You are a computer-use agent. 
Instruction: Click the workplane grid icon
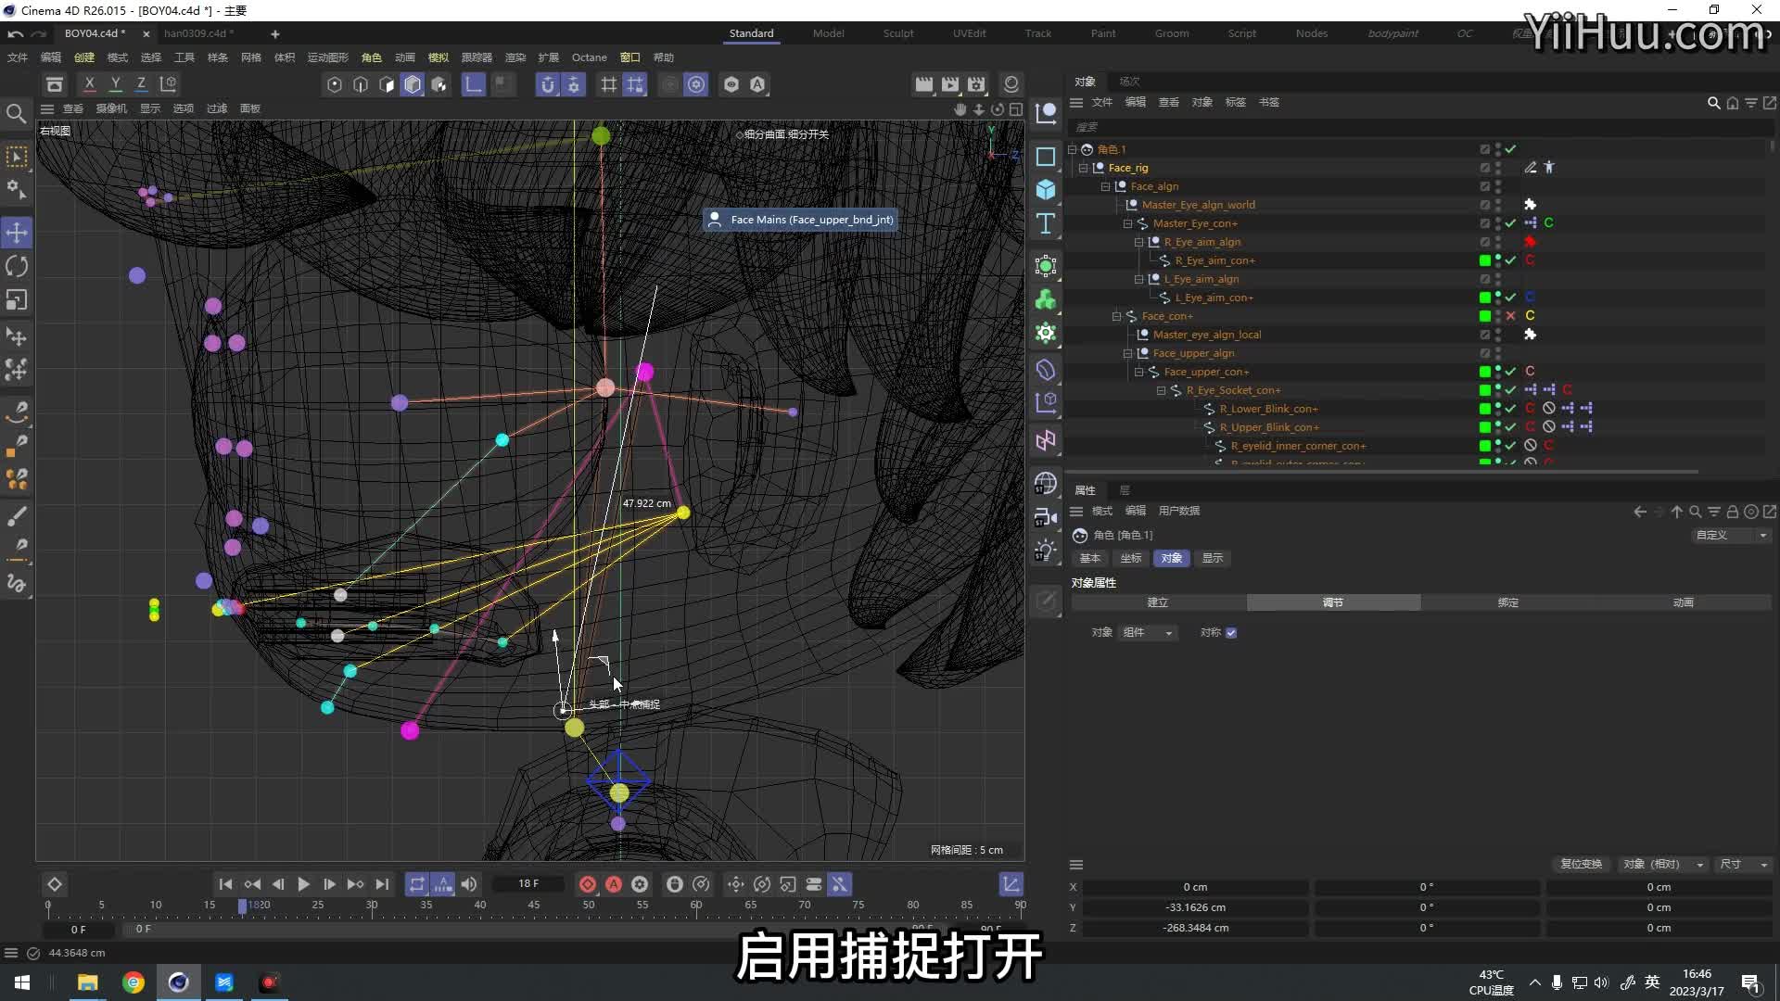(x=609, y=84)
